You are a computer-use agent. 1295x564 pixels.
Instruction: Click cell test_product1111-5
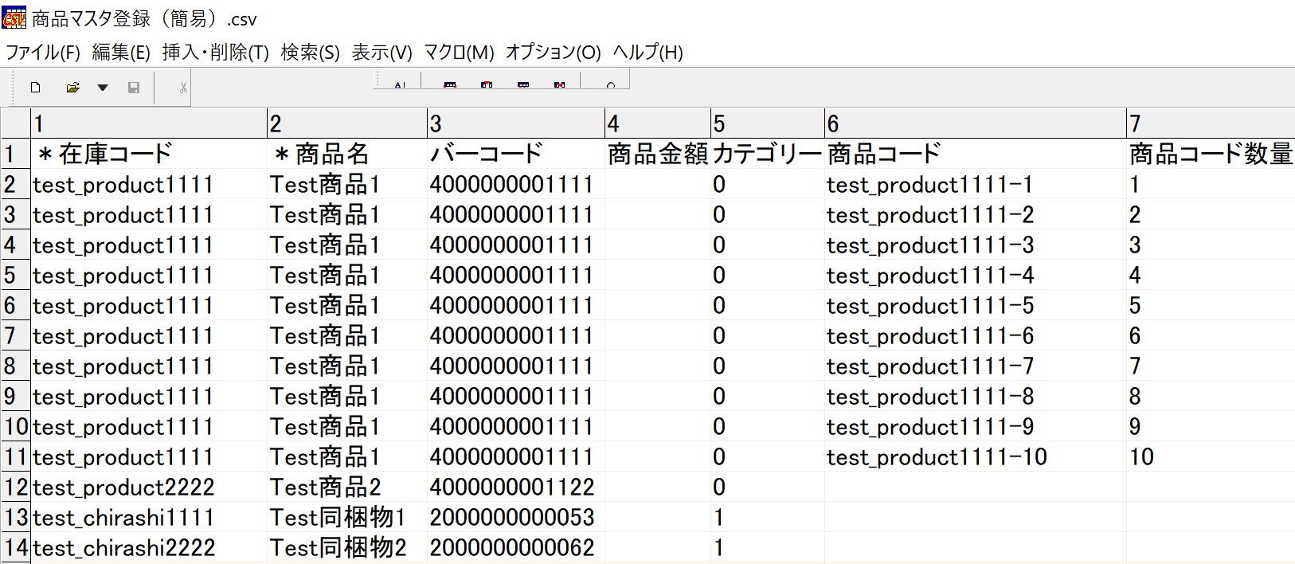(976, 305)
